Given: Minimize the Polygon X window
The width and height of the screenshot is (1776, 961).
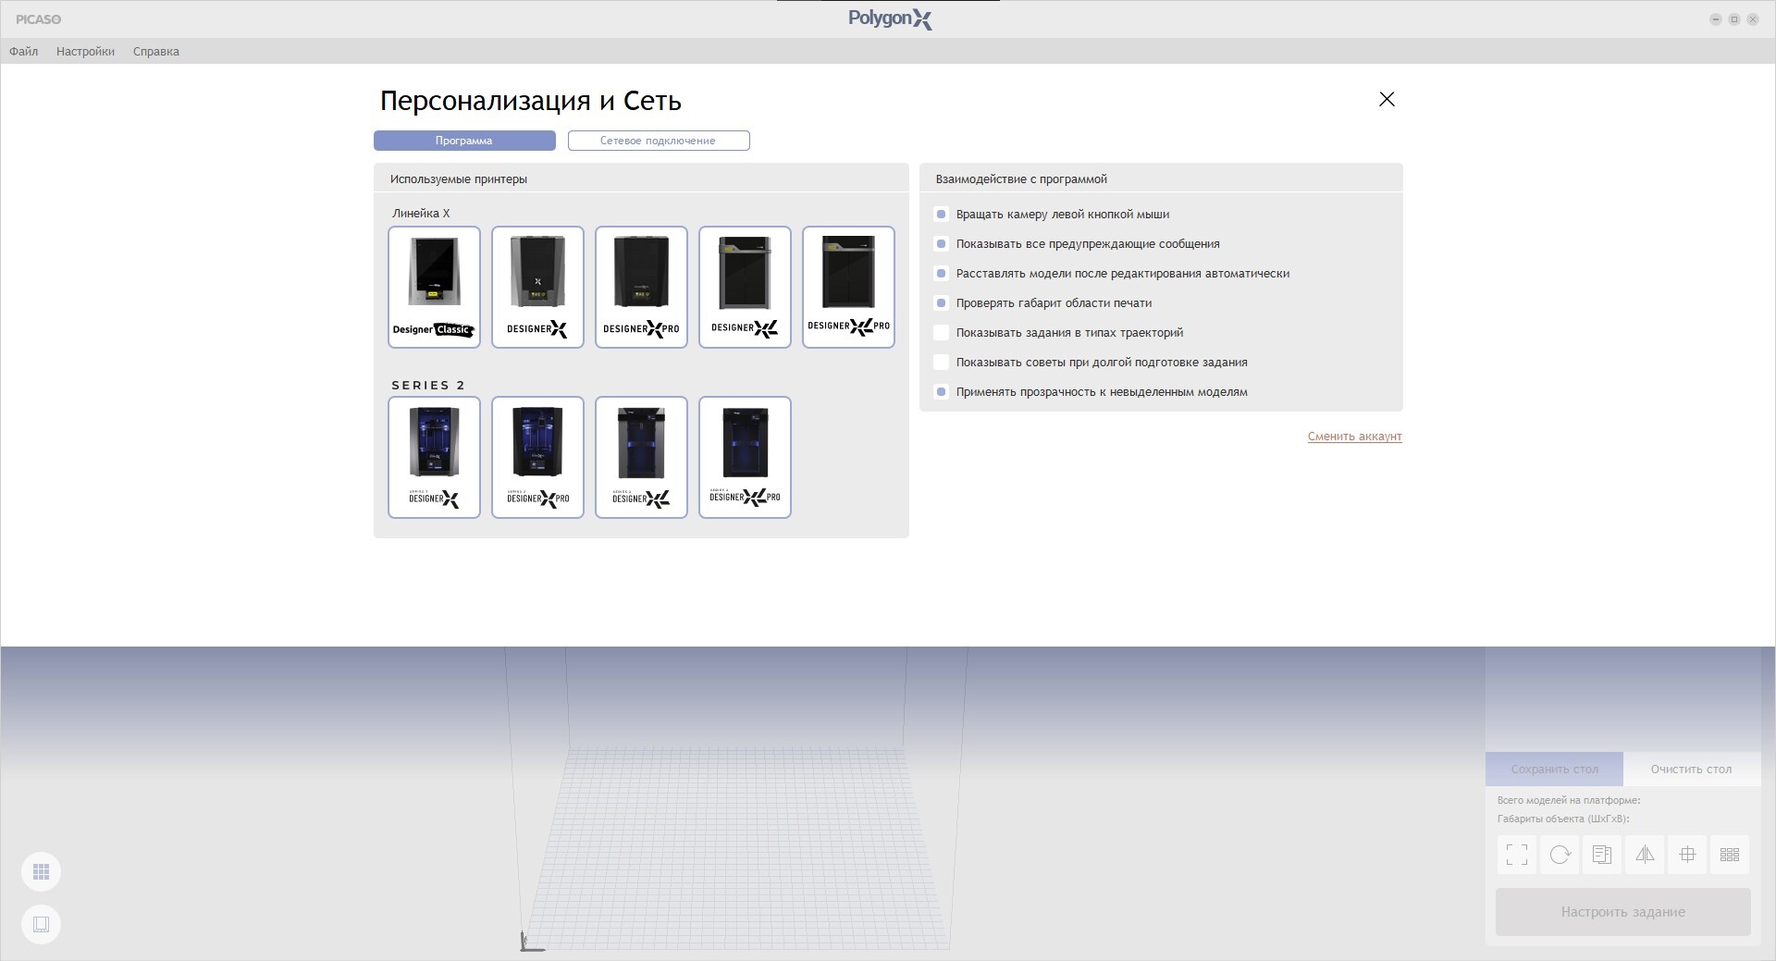Looking at the screenshot, I should [x=1716, y=19].
